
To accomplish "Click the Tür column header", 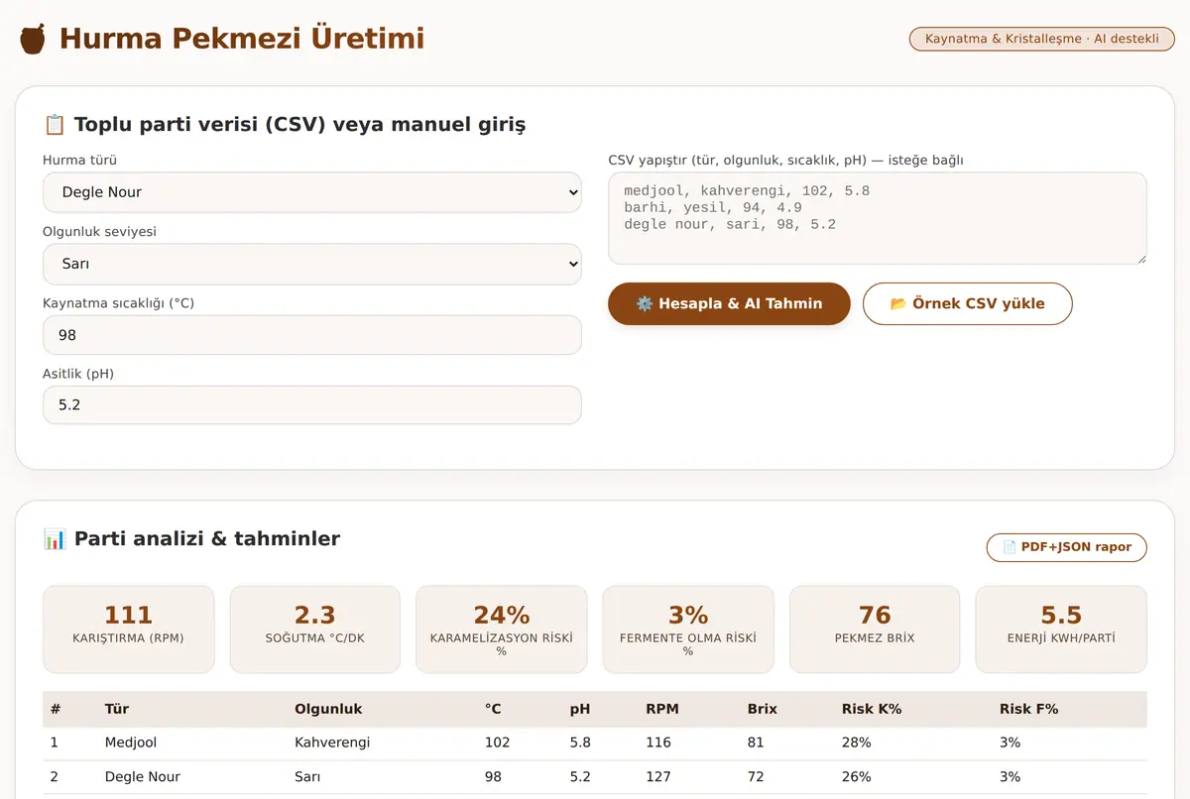I will click(x=117, y=710).
